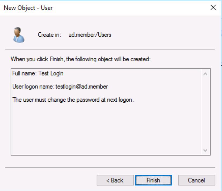This screenshot has height=191, width=222.
Task: Click the "Full name:" label in summary
Action: [25, 73]
